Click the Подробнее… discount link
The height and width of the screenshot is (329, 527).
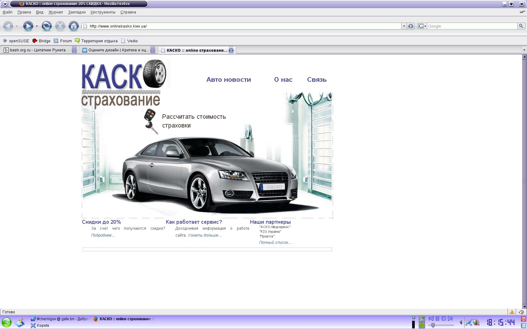[x=103, y=235]
